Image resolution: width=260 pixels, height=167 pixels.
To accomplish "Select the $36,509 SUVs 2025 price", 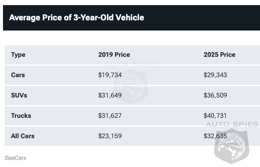I will 215,95.
